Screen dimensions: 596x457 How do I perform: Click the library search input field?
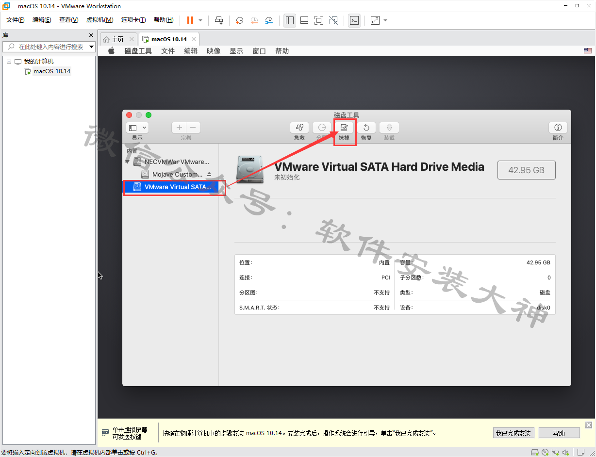click(x=50, y=47)
